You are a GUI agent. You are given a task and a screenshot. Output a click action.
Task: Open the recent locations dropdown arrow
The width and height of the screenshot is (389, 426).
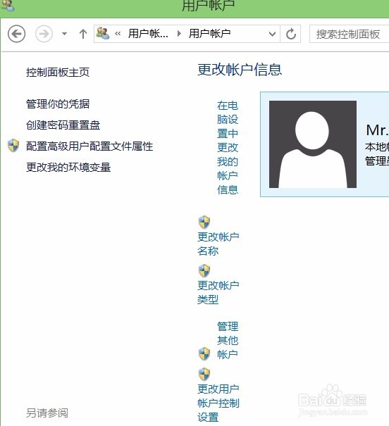[x=64, y=34]
